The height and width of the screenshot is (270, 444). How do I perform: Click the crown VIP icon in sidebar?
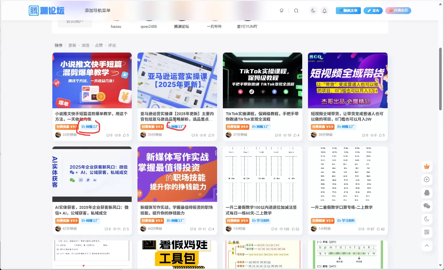[x=427, y=166]
